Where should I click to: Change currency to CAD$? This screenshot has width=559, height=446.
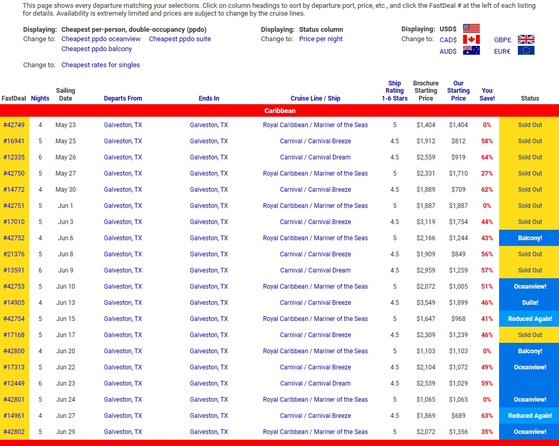pos(448,40)
